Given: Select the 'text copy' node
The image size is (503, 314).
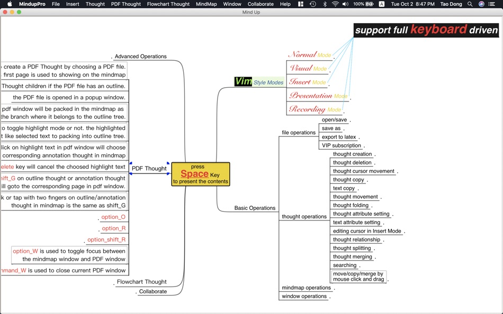Looking at the screenshot, I should pos(344,188).
